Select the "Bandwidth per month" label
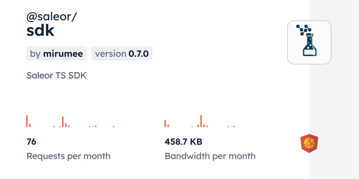 click(210, 156)
